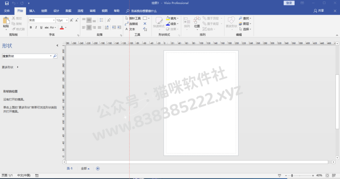The image size is (340, 179).
Task: Switch to the Data (数据) tab
Action: [x=69, y=11]
